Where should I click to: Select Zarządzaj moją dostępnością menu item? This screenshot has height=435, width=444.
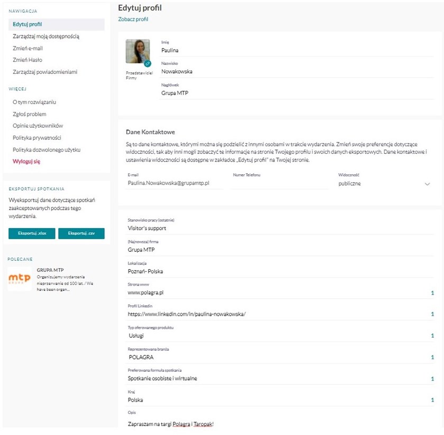[46, 36]
